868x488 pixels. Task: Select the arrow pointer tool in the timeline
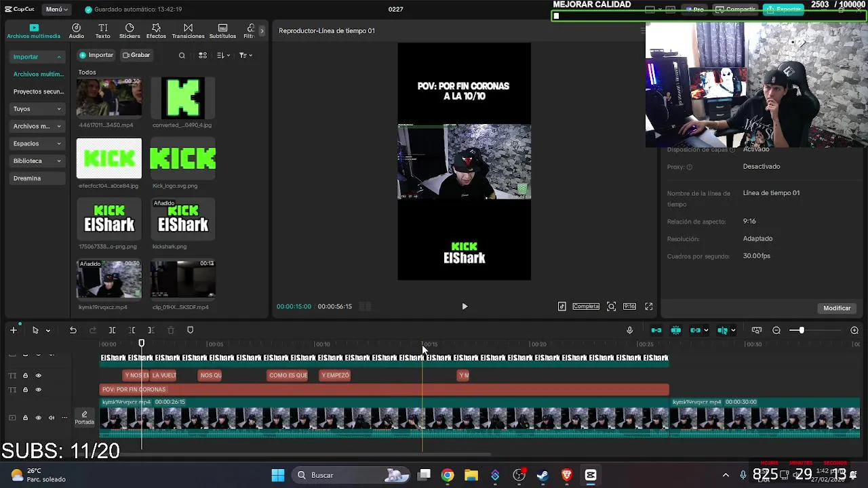coord(35,330)
